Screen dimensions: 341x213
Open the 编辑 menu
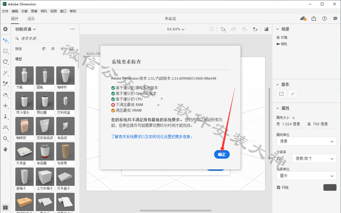[15, 11]
